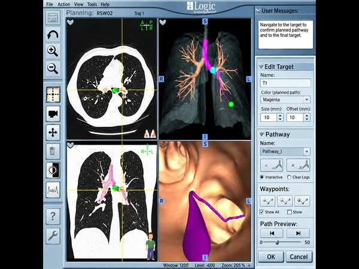The height and width of the screenshot is (269, 359).
Task: Collapse the Edit Target section
Action: click(x=261, y=67)
